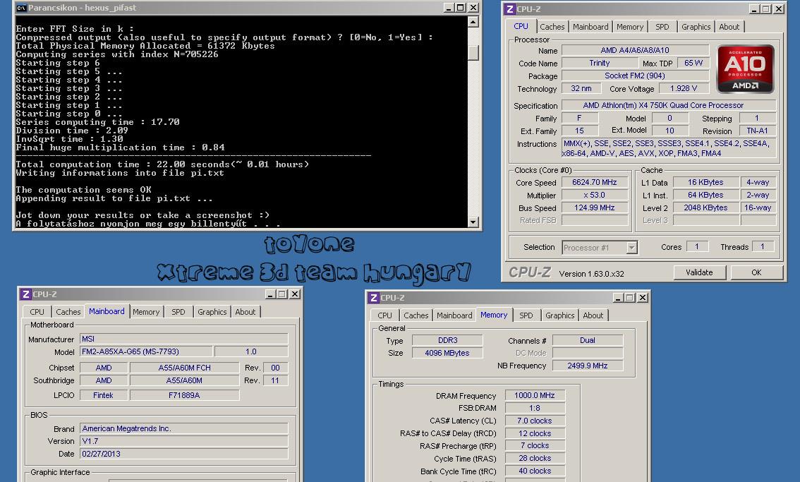This screenshot has width=800, height=482.
Task: Click the CPU-Z icon in the Mainboard window title bar
Action: tap(25, 294)
